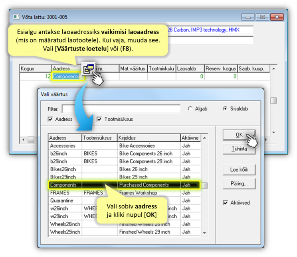Click the Aktiivne column header

pyautogui.click(x=190, y=138)
